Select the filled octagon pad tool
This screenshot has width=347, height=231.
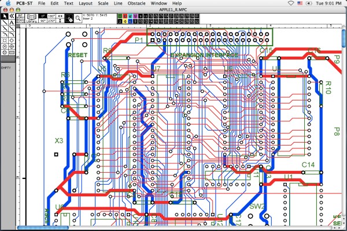[5, 53]
